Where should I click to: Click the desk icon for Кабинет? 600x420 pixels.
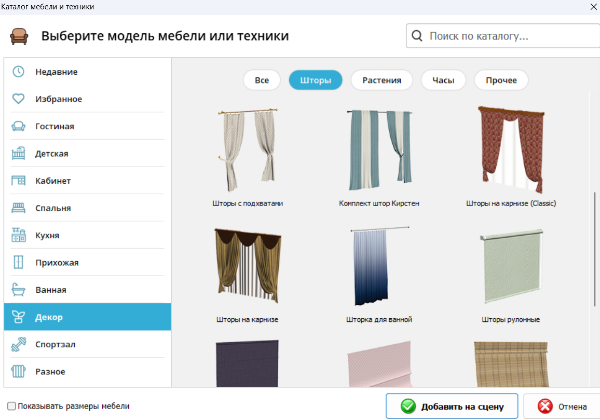pyautogui.click(x=18, y=180)
